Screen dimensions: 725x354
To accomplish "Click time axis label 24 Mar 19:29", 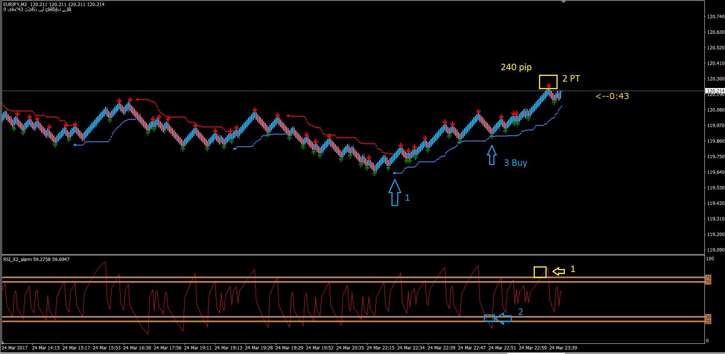I will 289,348.
